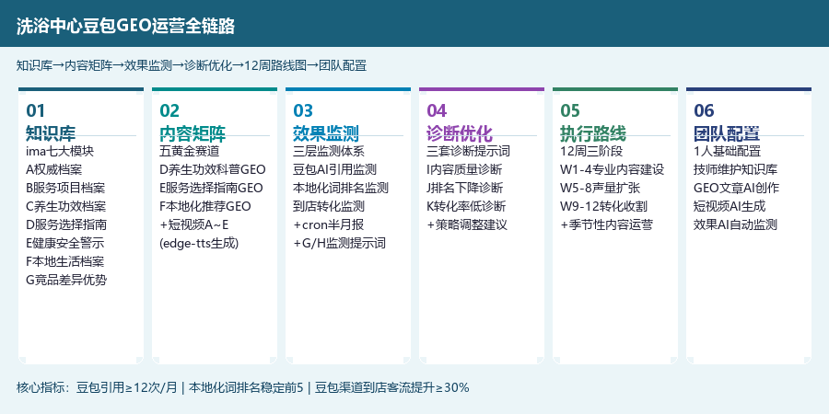Click the number 05 label
Screen dimensions: 829x414
570,111
